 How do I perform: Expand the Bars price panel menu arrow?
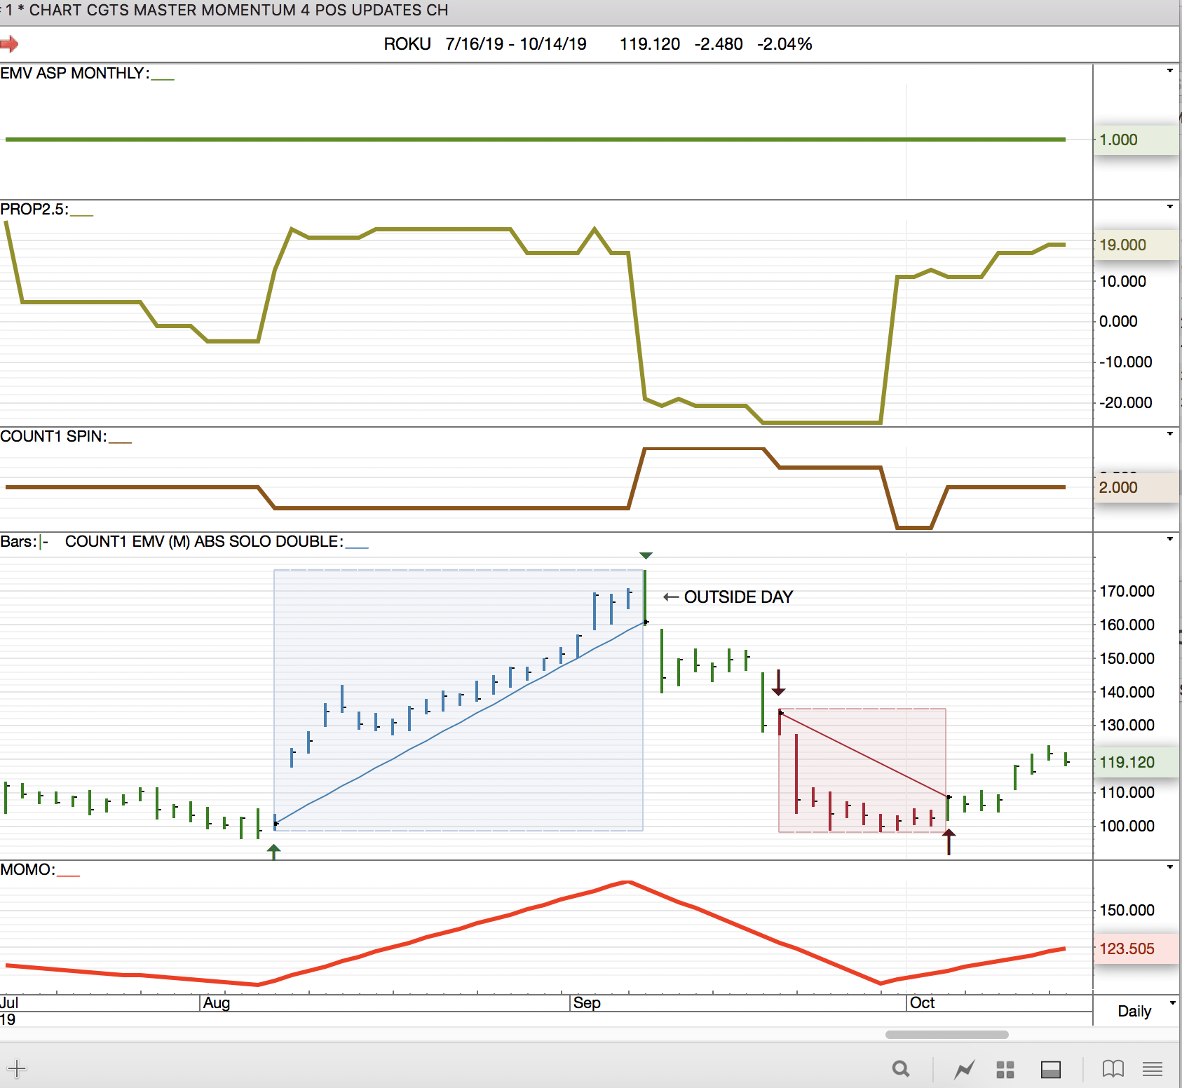(x=1170, y=539)
